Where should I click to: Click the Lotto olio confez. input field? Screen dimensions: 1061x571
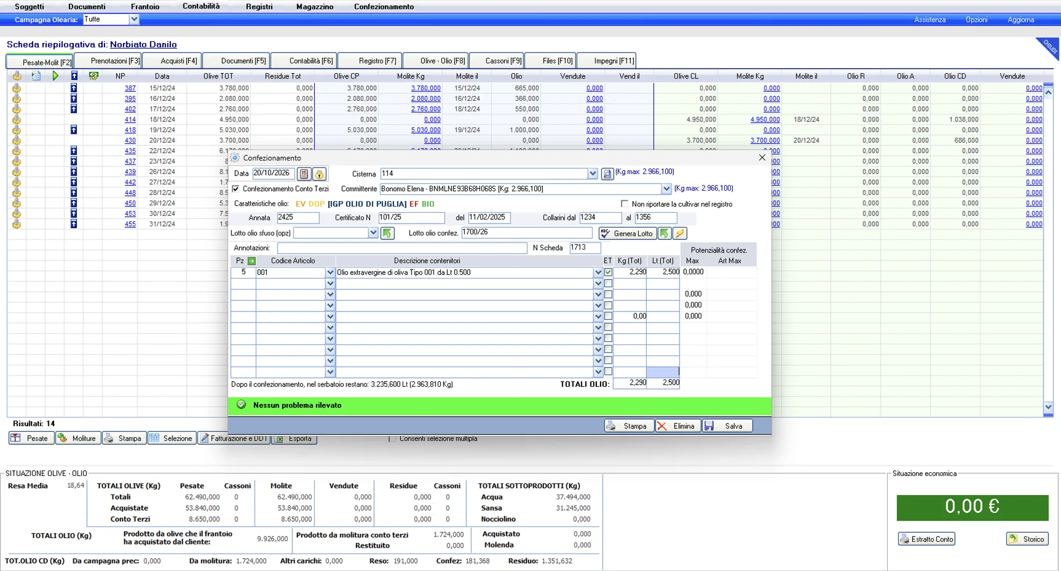coord(526,232)
